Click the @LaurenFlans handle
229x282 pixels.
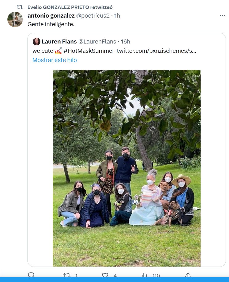97,41
